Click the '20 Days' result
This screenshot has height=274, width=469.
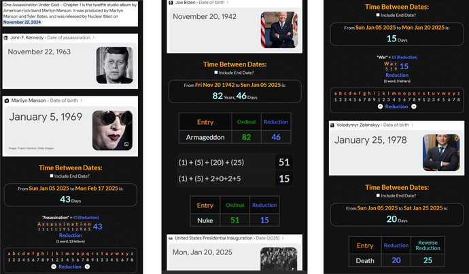click(397, 219)
